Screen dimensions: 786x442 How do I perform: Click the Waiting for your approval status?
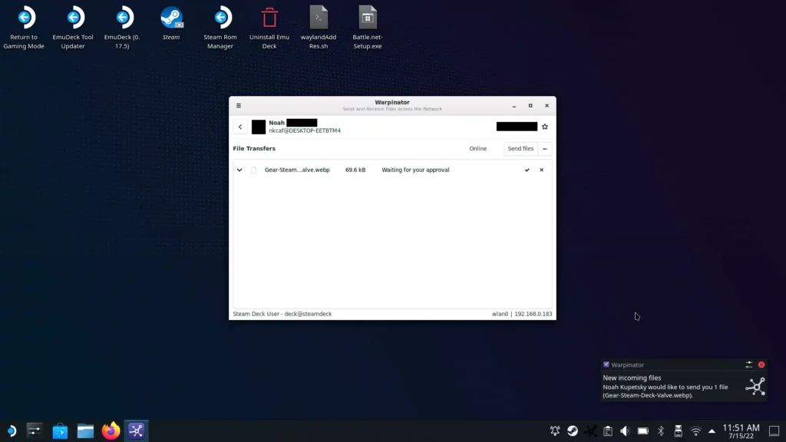click(x=415, y=170)
